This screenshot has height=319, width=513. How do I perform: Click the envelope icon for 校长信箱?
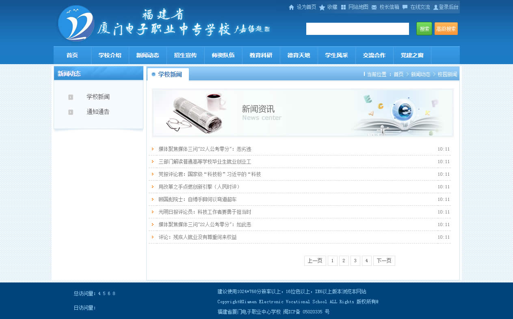(x=374, y=7)
